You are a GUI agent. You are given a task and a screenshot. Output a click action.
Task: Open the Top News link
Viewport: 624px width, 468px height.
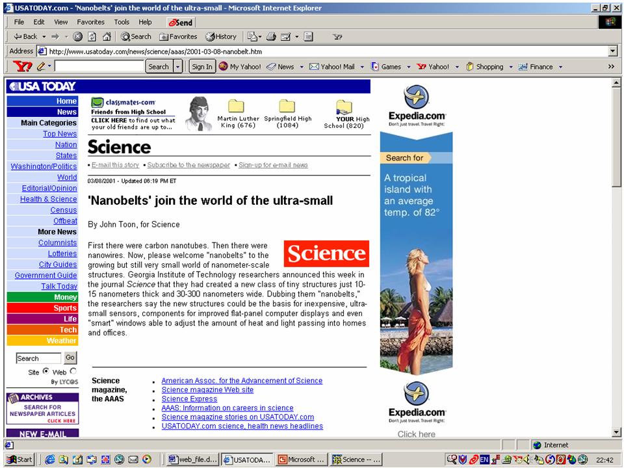point(60,134)
